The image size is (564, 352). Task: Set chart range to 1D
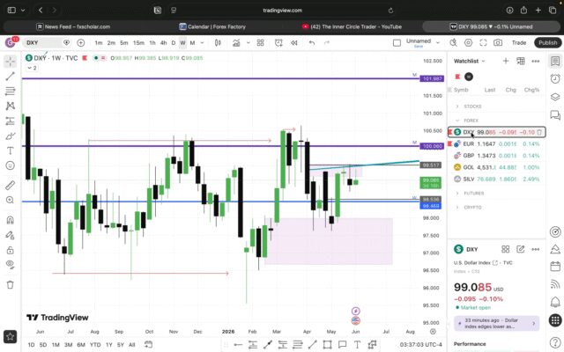point(32,345)
